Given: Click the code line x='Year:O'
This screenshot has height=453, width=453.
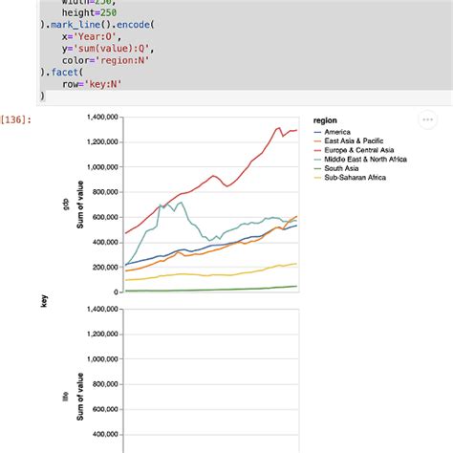Looking at the screenshot, I should click(92, 37).
